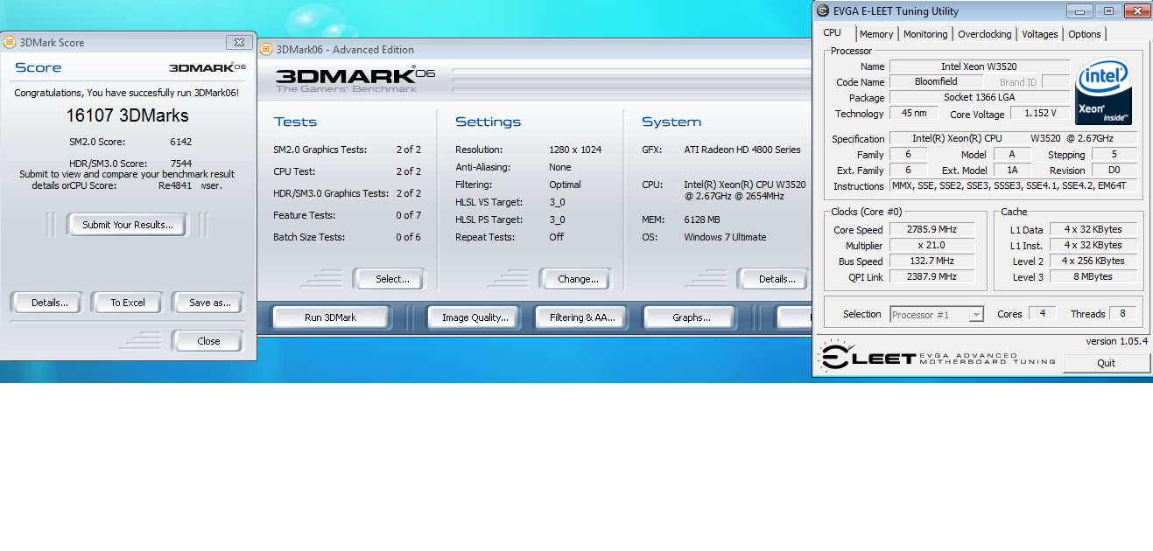
Task: Click the 16107 3DMarks score text
Action: pos(127,115)
